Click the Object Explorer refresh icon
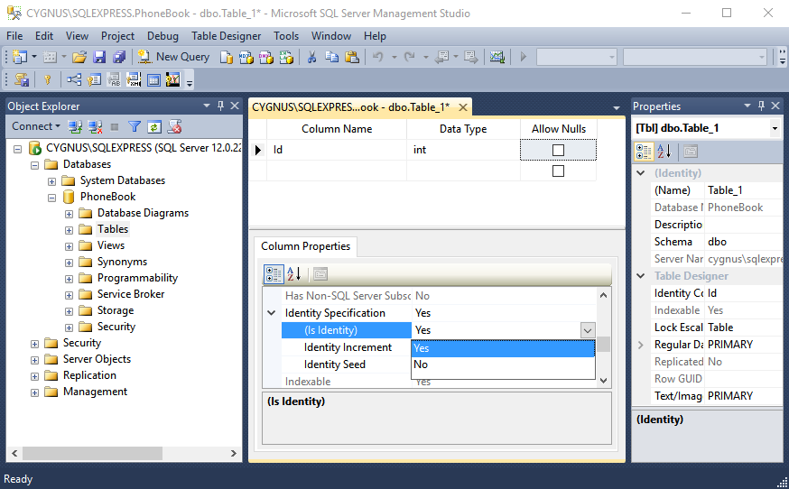 [x=154, y=127]
